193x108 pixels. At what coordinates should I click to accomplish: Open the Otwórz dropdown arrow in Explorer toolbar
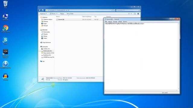[x=57, y=14]
